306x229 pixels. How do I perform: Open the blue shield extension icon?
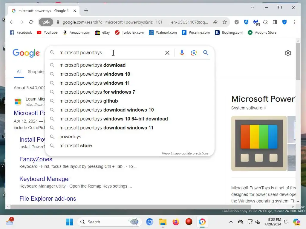[246, 22]
